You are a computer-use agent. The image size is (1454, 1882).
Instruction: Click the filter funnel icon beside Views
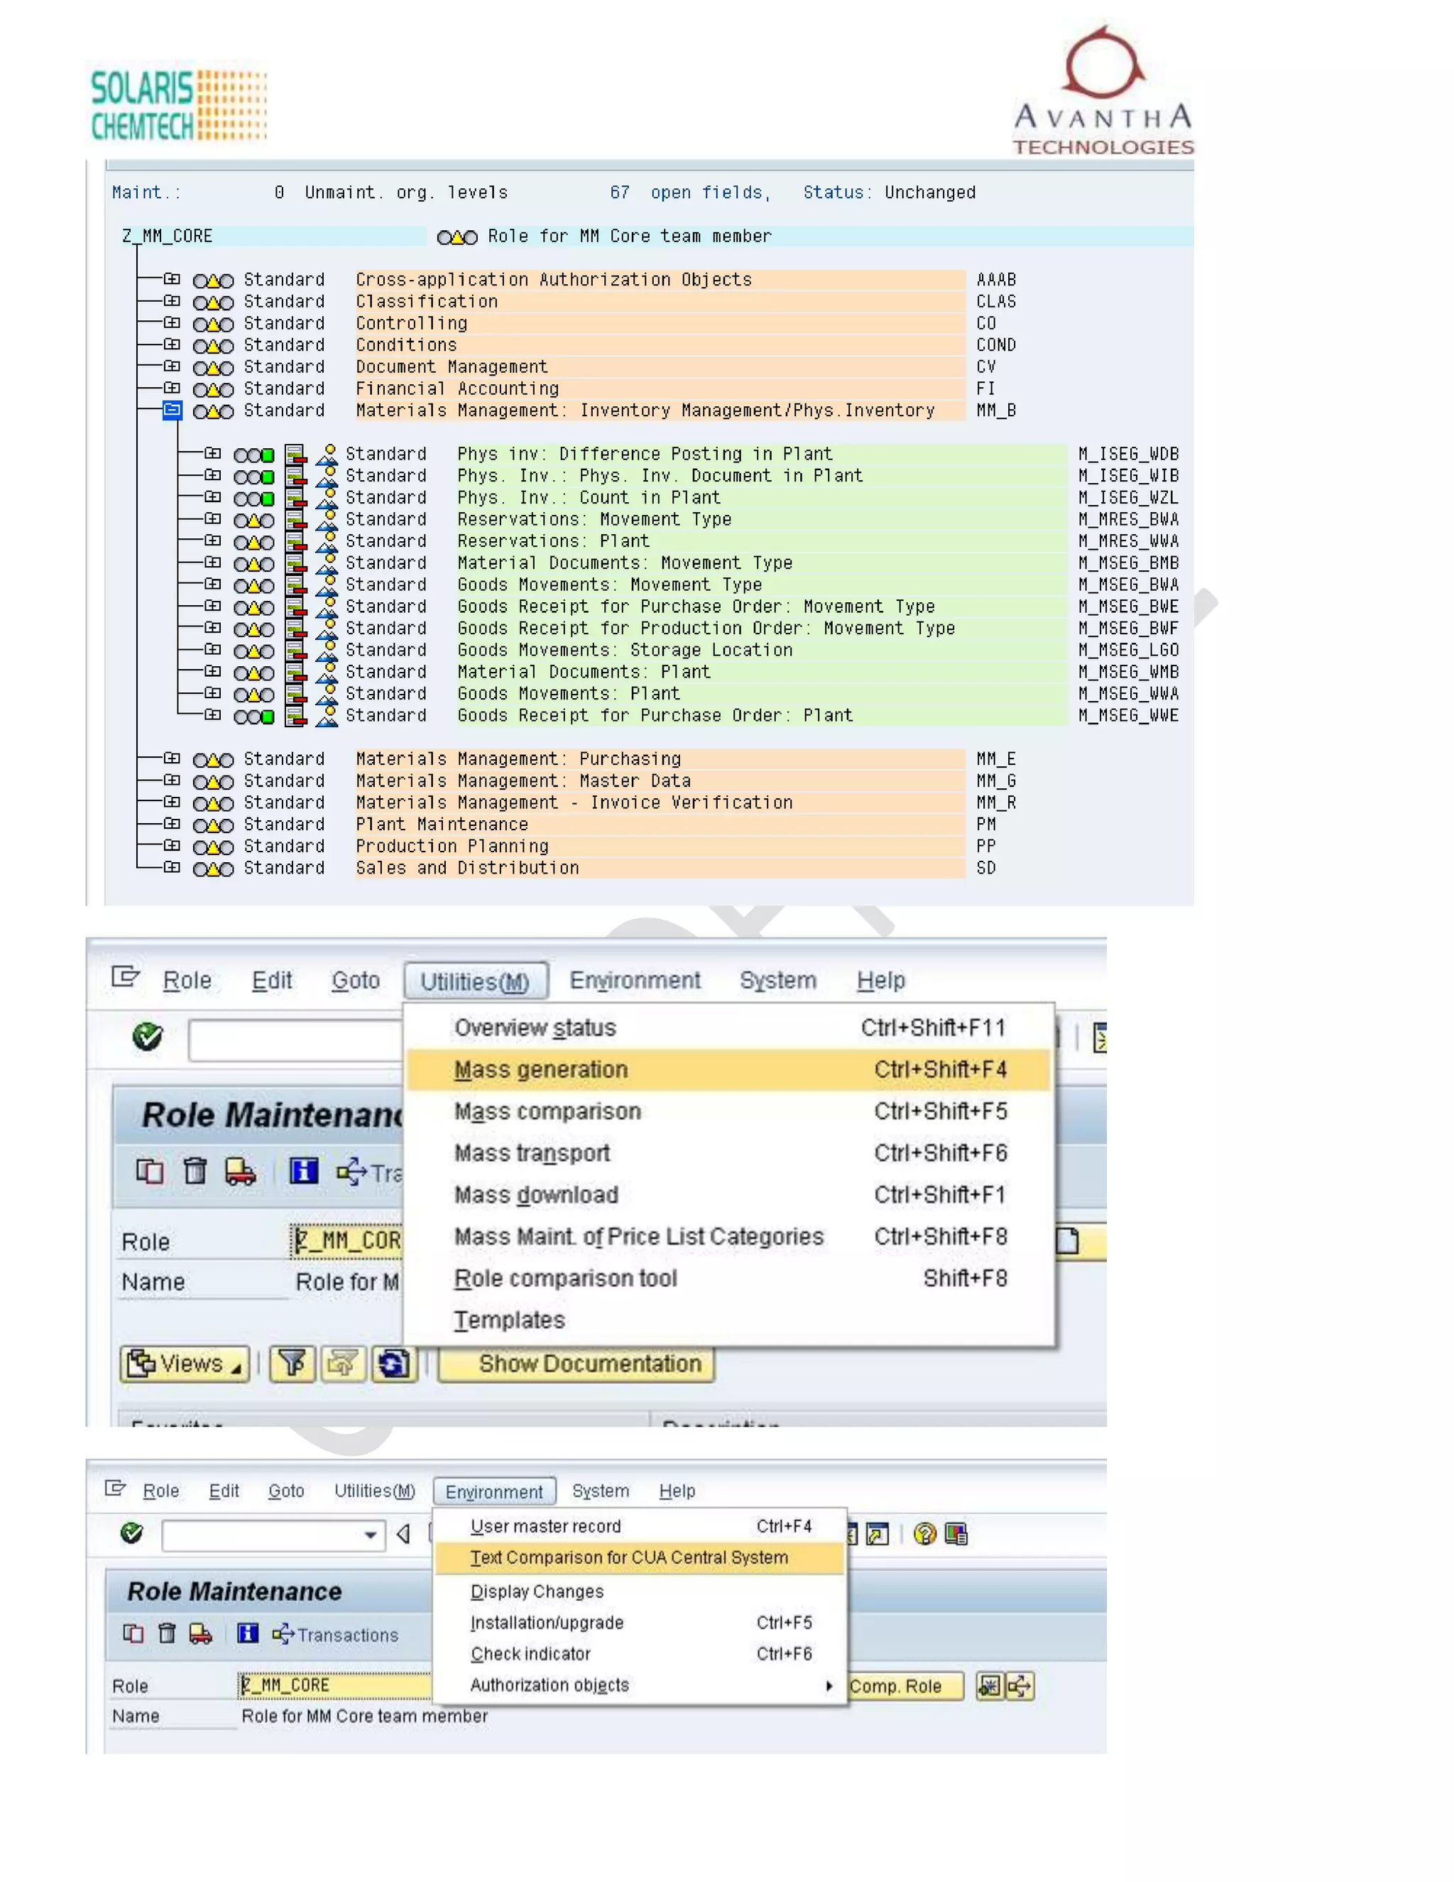292,1364
